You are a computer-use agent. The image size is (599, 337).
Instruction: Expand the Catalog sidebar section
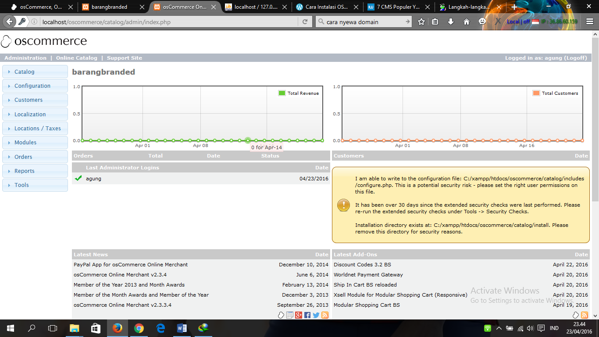[35, 72]
